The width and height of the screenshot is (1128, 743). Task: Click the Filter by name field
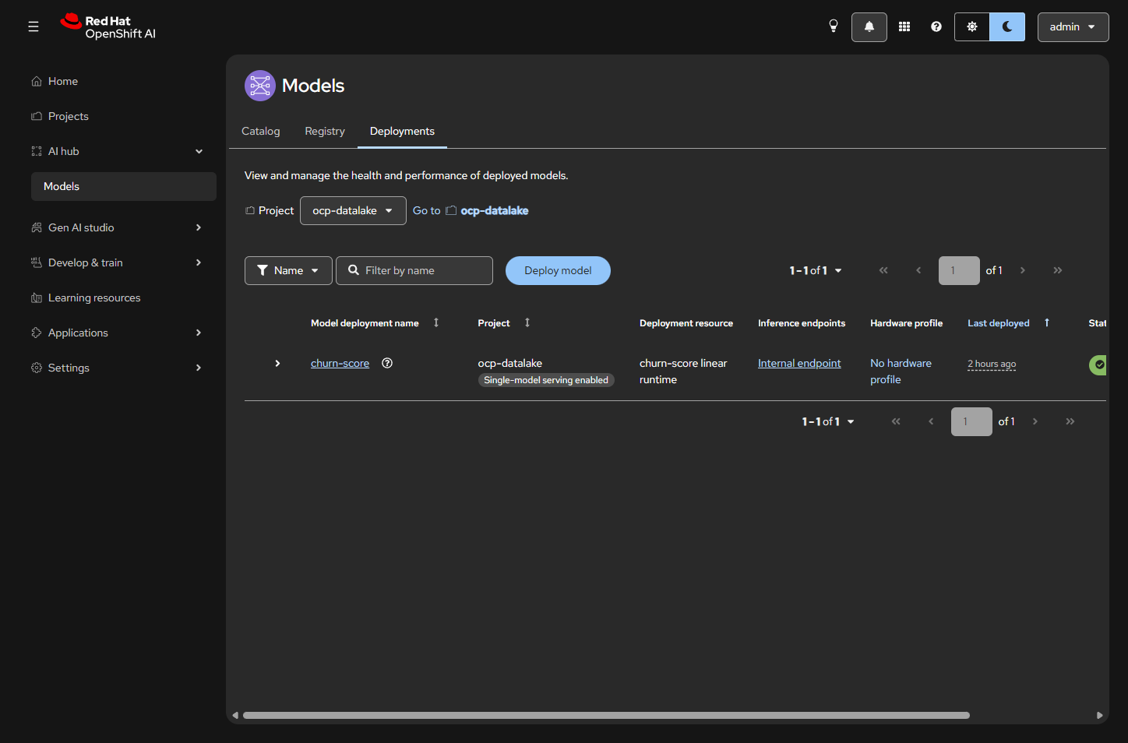point(414,270)
